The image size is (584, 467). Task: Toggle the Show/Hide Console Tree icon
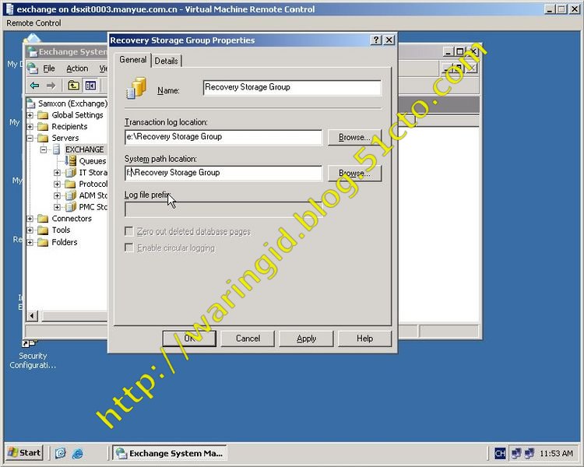(x=90, y=86)
